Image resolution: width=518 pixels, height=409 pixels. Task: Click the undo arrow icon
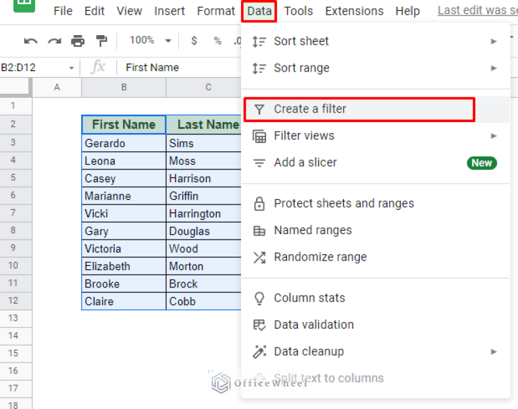pos(30,41)
